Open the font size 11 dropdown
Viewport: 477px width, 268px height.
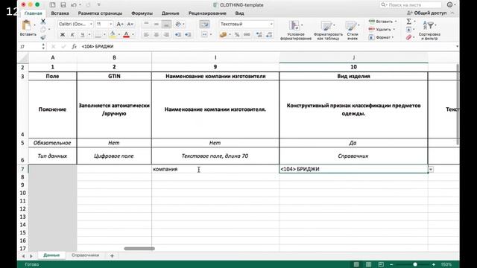point(111,24)
